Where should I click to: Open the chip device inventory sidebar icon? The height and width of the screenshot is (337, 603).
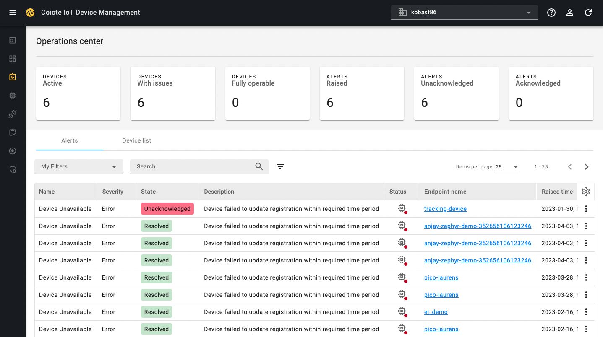pos(13,96)
